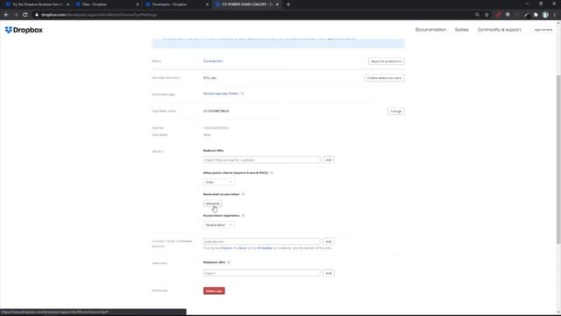The image size is (561, 316).
Task: Open the Chrome profile avatar
Action: tap(545, 15)
